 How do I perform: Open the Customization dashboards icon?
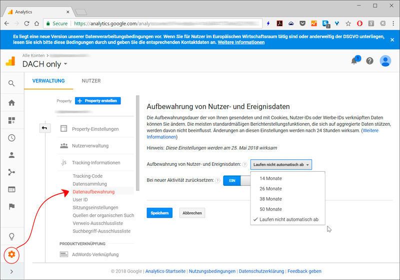11,120
